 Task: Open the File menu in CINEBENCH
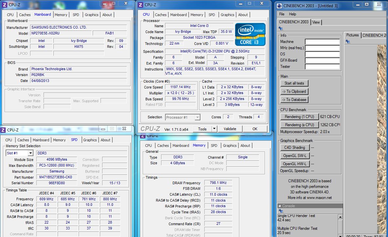[x=282, y=14]
